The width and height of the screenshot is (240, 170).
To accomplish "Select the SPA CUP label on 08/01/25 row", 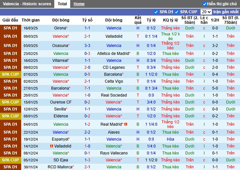I will [x=10, y=116].
